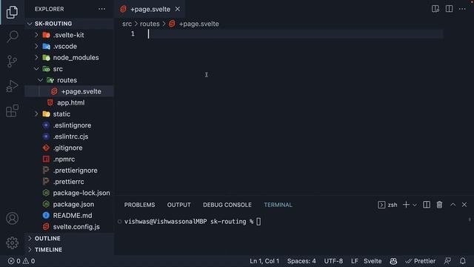Split the terminal panel
Viewport: 474px width, 267px height.
(x=427, y=205)
